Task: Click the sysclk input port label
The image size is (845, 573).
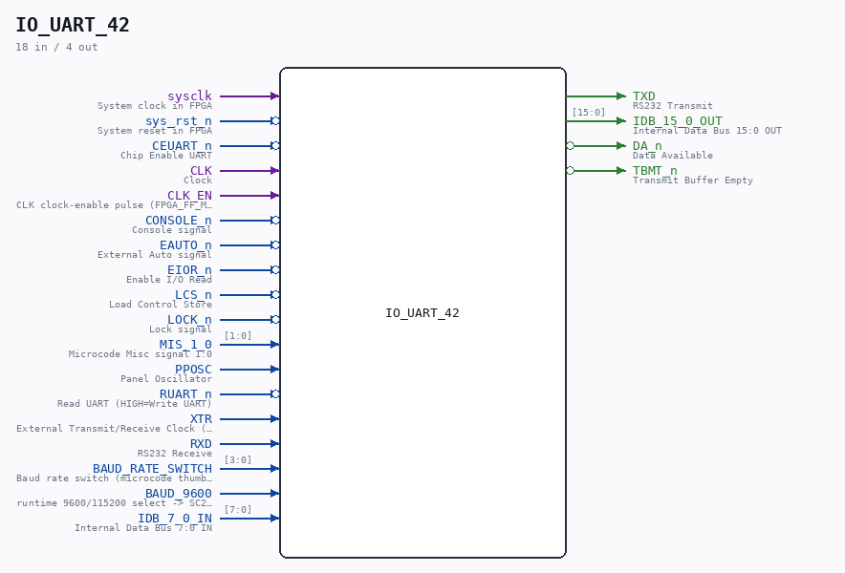Action: (x=189, y=95)
